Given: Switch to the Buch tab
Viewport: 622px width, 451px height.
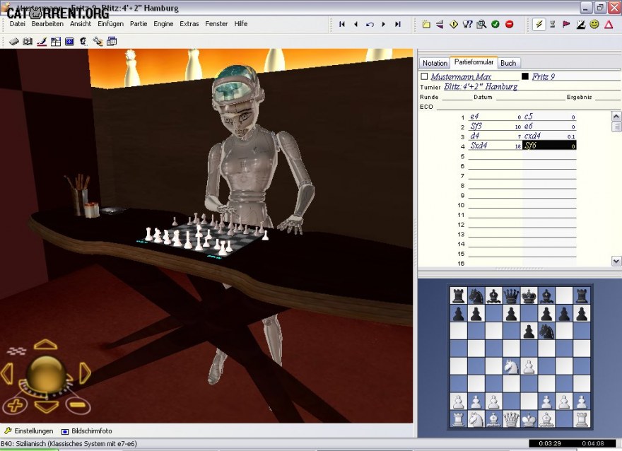Looking at the screenshot, I should click(x=508, y=63).
